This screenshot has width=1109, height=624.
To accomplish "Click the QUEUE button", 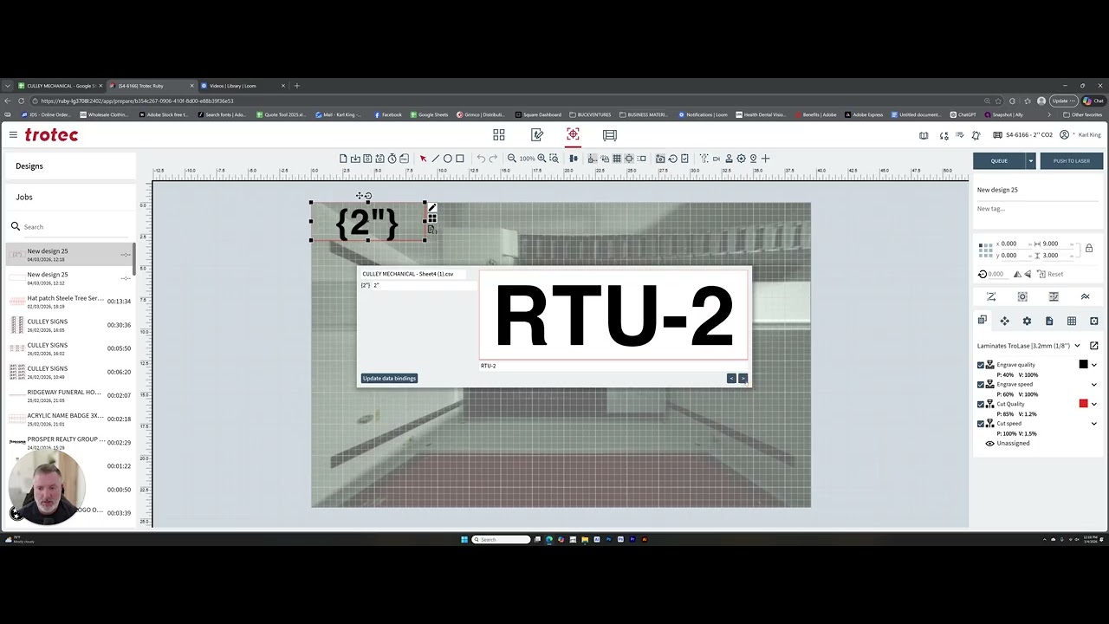I will click(999, 160).
